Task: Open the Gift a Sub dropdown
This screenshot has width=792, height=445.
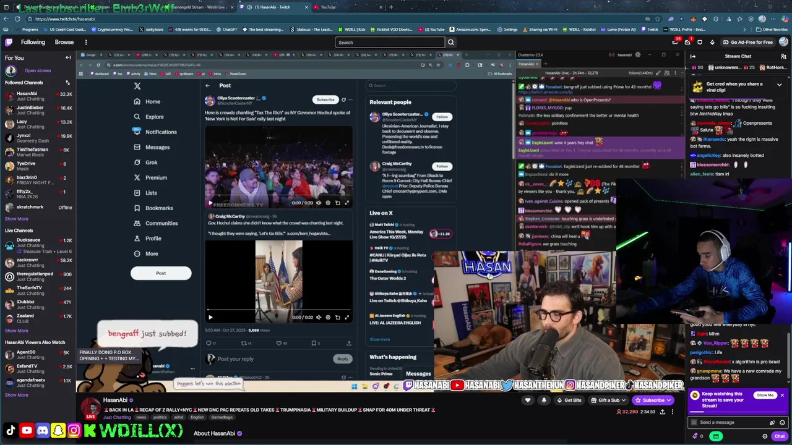Action: coord(609,400)
